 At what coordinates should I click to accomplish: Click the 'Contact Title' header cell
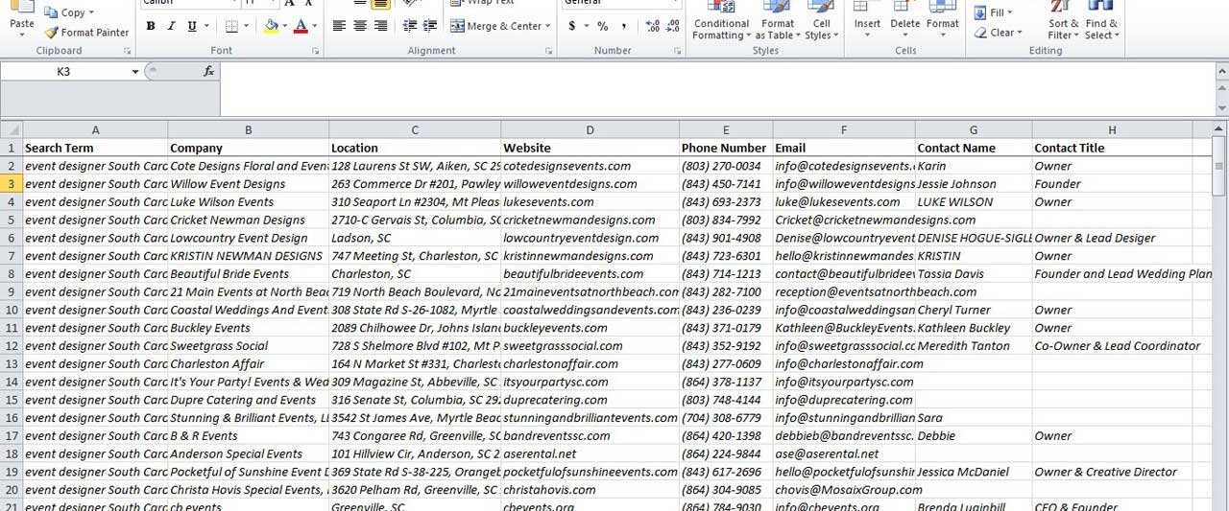click(1112, 148)
